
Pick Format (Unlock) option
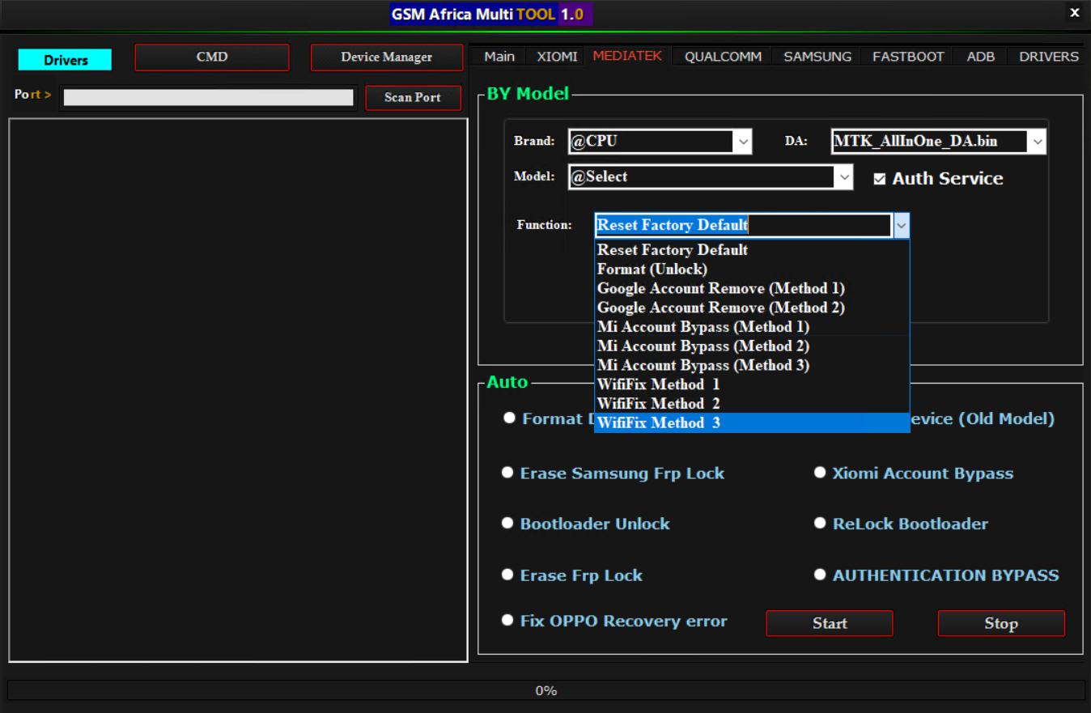coord(752,269)
